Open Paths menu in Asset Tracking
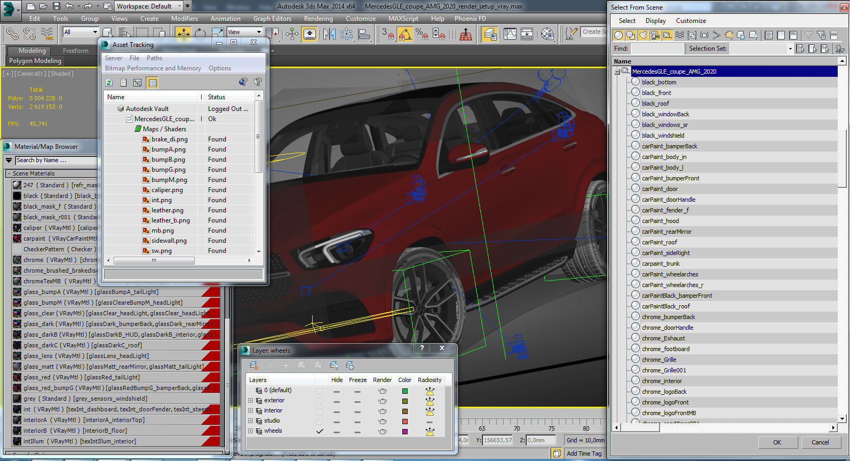The image size is (850, 461). (x=154, y=58)
